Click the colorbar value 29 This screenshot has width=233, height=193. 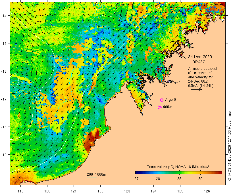click(179, 179)
